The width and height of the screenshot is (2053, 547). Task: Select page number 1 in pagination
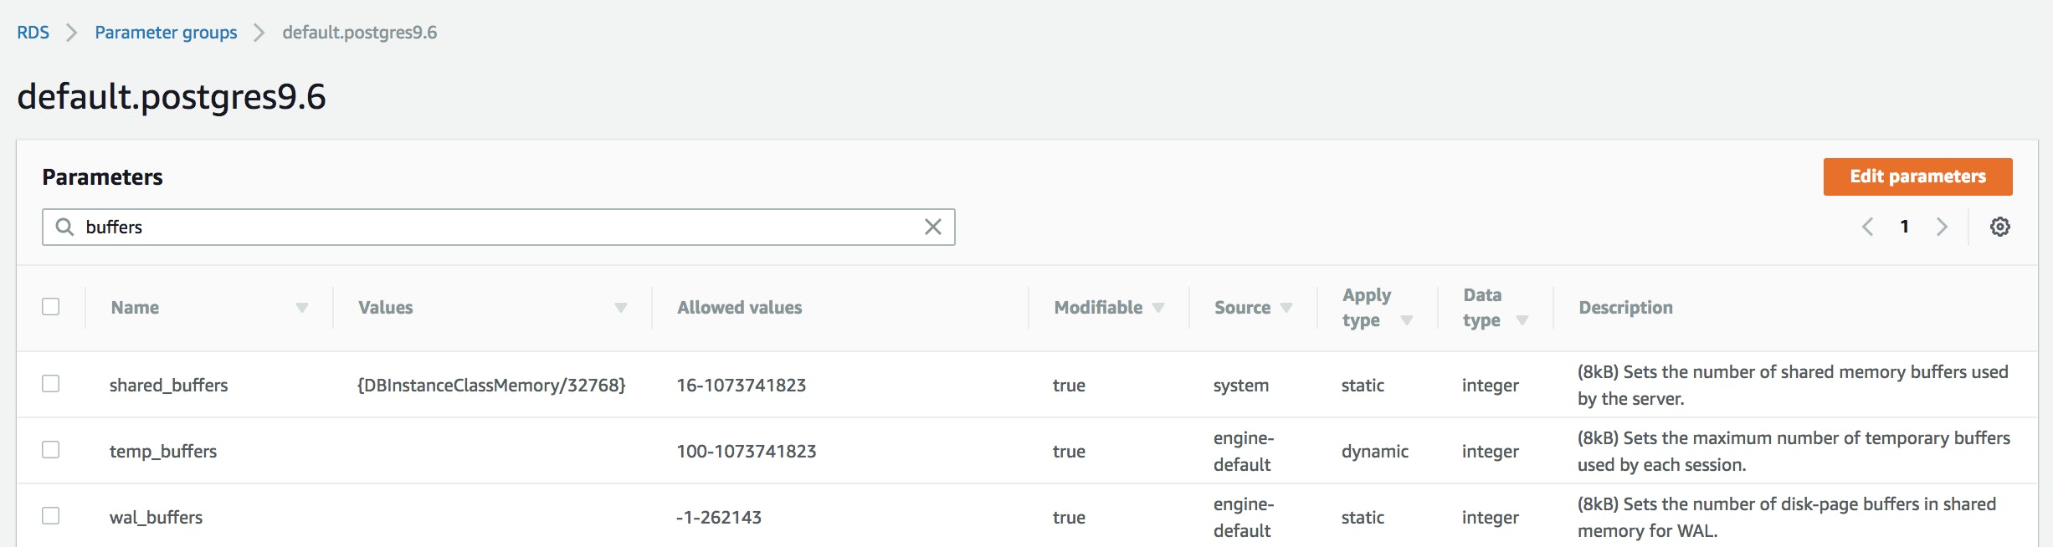[x=1905, y=227]
